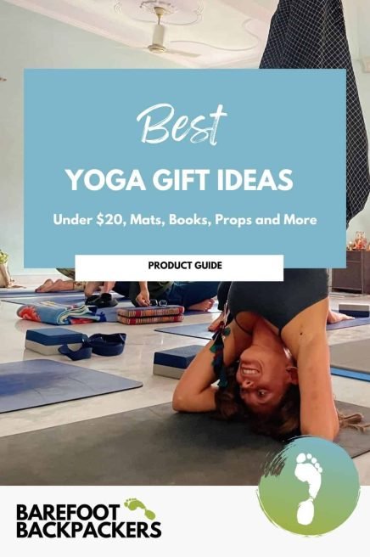
Task: Click the white footer strip
Action: [185, 521]
